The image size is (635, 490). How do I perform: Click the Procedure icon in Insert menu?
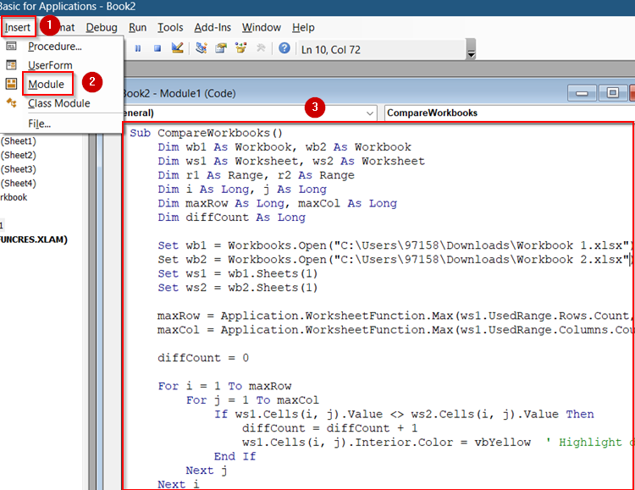tap(11, 47)
